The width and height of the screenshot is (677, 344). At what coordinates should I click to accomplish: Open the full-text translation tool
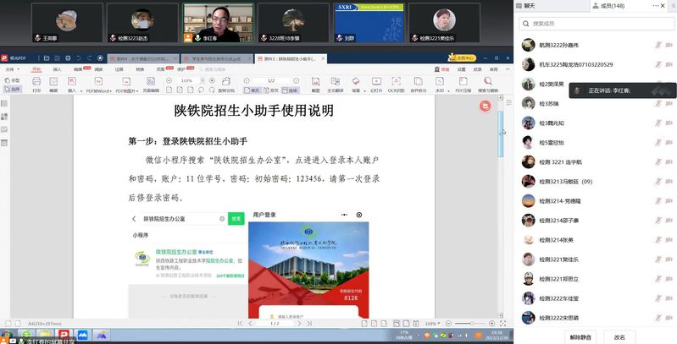click(x=335, y=82)
